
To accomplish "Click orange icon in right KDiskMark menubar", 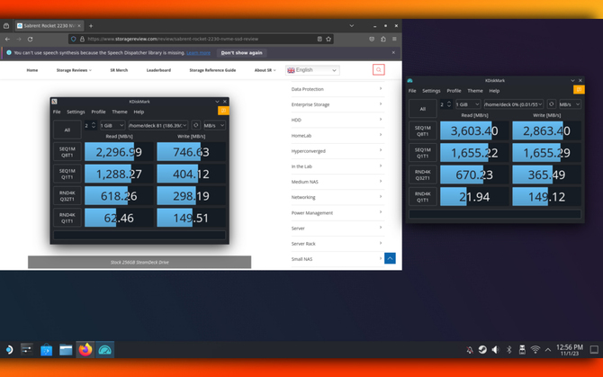I will 579,90.
